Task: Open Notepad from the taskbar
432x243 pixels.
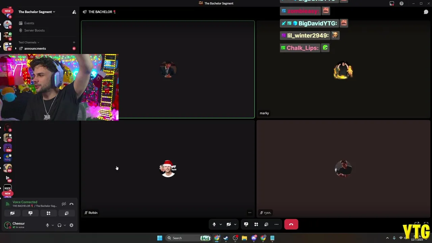Action: [x=272, y=238]
